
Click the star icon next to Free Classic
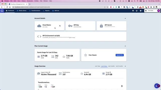[86, 55]
